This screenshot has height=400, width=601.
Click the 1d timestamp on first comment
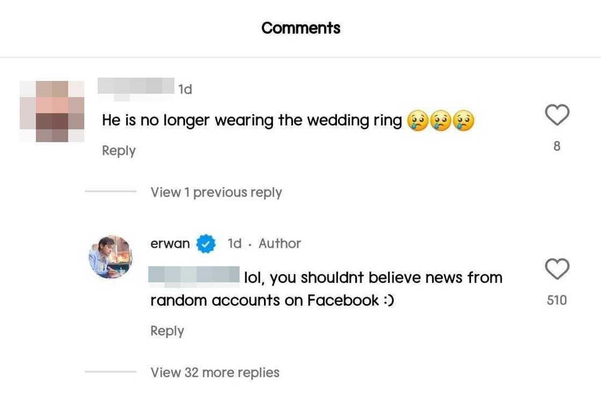coord(185,89)
